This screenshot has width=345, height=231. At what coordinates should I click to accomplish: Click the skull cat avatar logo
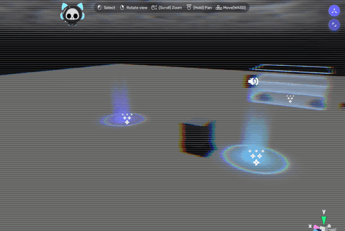point(72,14)
